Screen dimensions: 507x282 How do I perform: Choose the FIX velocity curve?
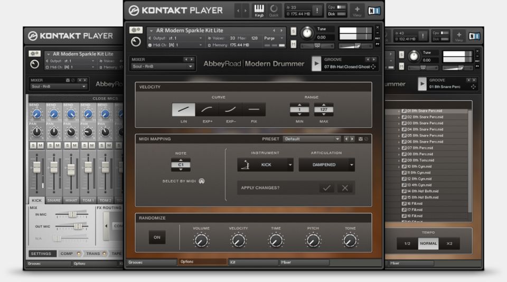tap(253, 109)
